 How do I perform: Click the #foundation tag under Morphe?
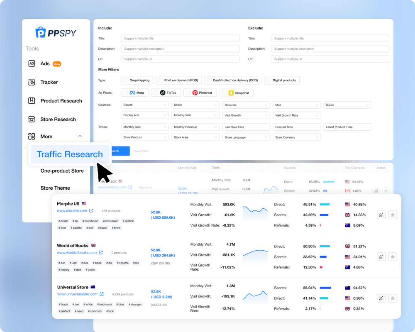point(90,221)
